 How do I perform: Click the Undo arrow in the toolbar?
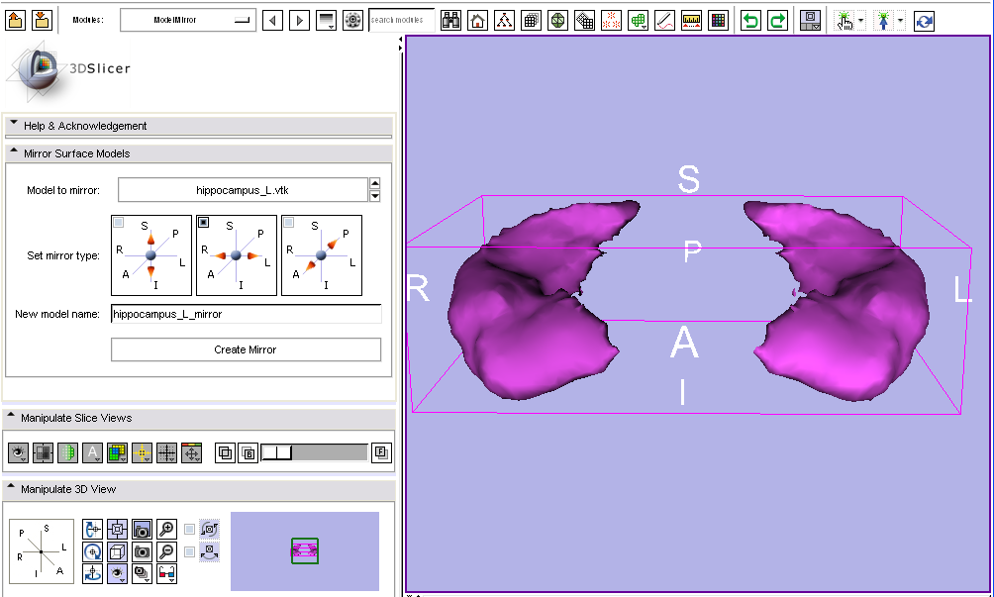pos(752,20)
